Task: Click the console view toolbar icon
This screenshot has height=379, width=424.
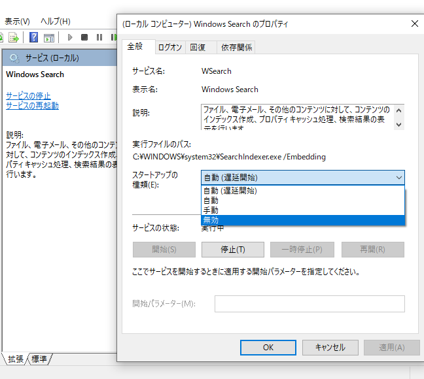Action: click(49, 37)
